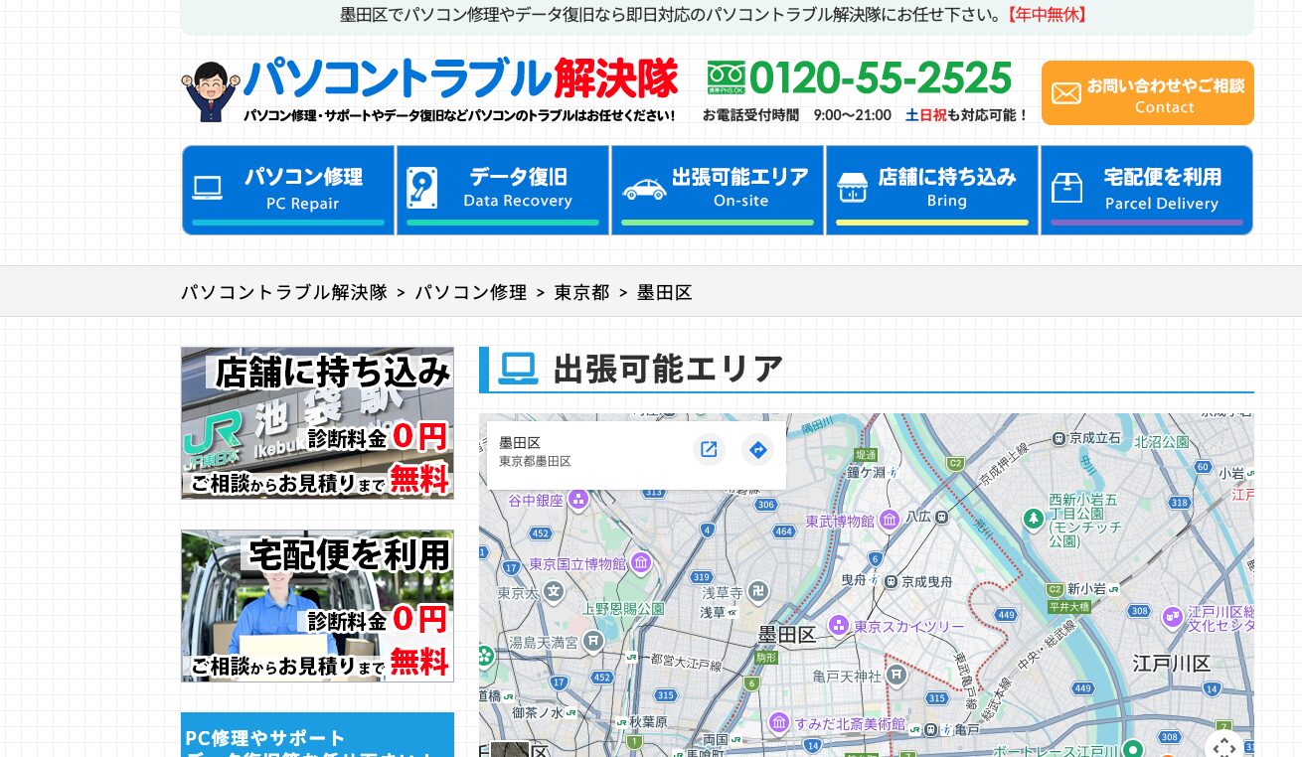Image resolution: width=1302 pixels, height=757 pixels.
Task: Toggle the map pan control at bottom right
Action: click(1224, 746)
